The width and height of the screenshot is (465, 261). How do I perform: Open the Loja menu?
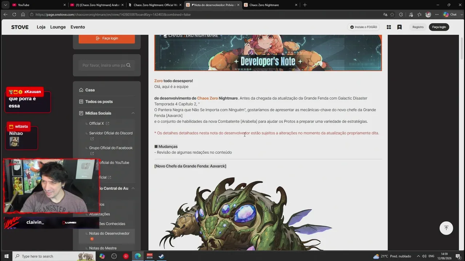(41, 27)
